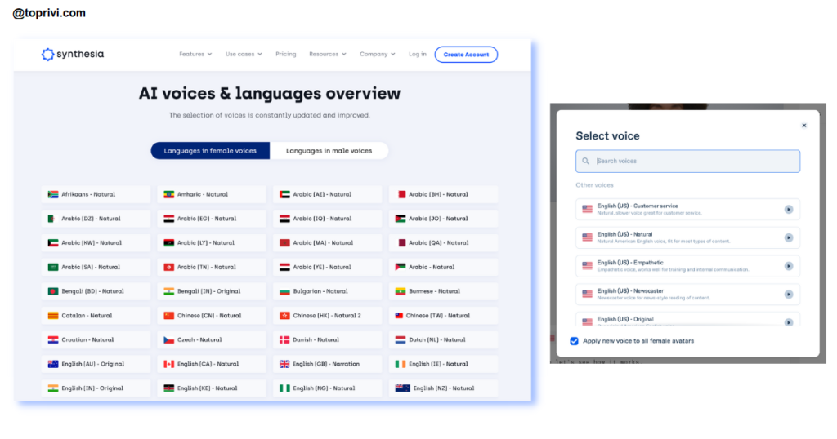837x439 pixels.
Task: Select Arabic (BH) - Natural voice
Action: click(444, 194)
